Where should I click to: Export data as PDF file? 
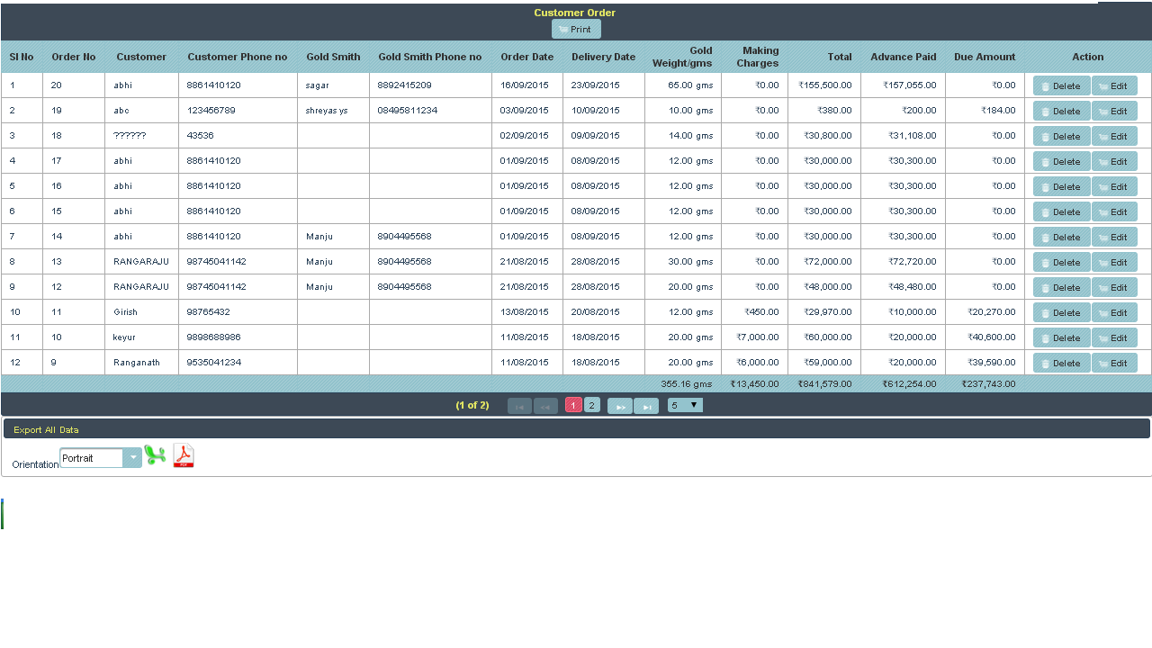click(184, 456)
